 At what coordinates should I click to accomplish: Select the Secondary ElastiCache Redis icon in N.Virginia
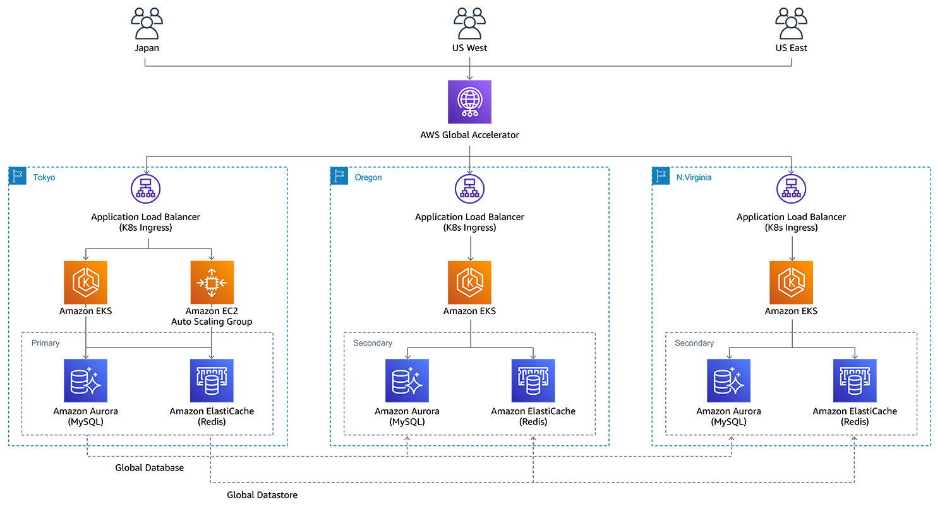[855, 381]
